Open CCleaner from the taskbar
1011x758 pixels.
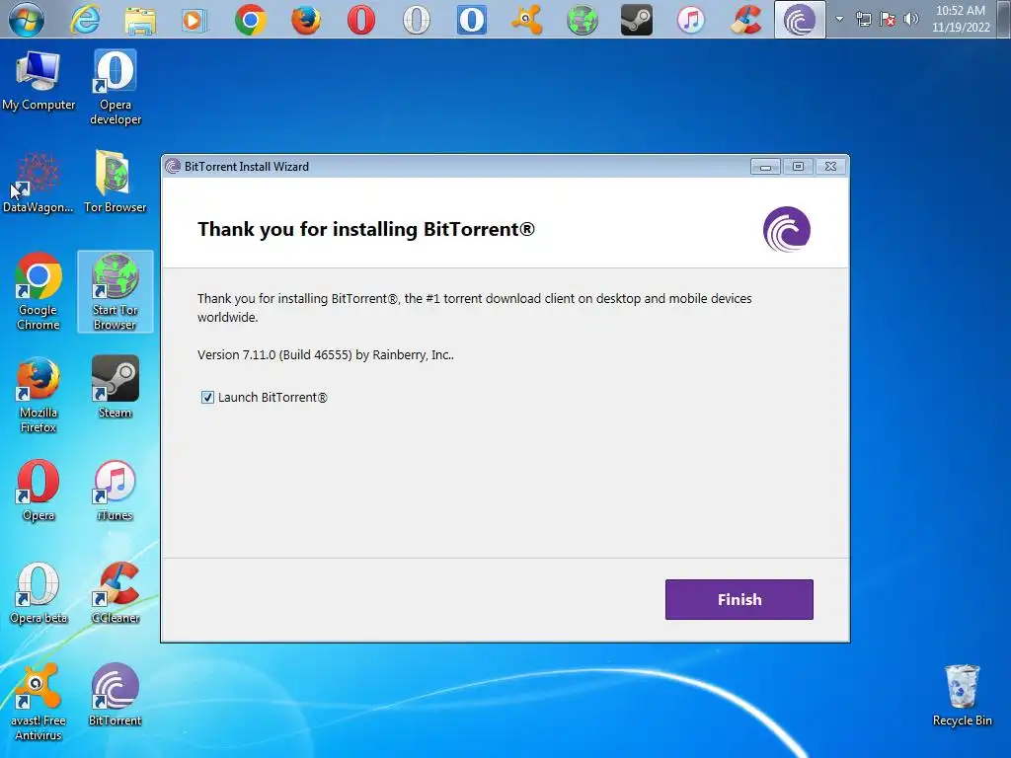pos(746,20)
